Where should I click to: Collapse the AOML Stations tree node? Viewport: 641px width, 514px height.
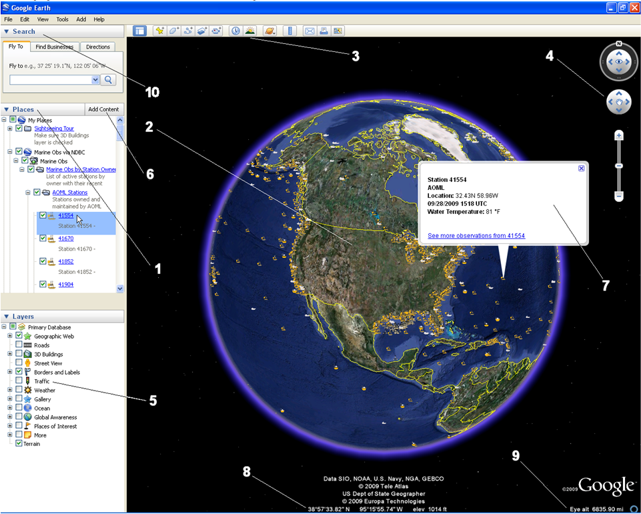pos(28,192)
